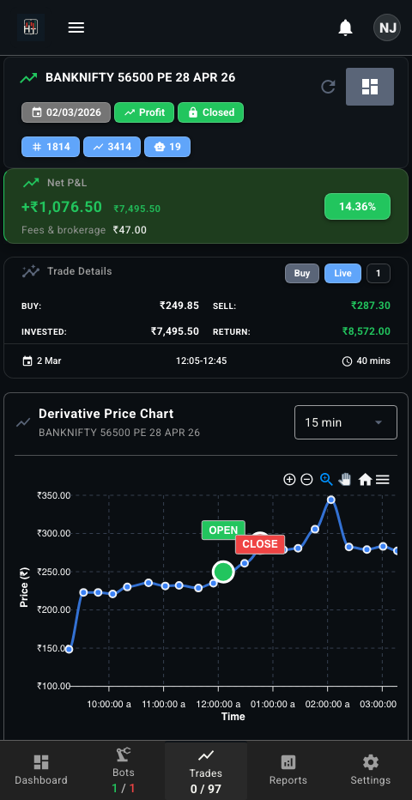
Task: Click the 14.36% return badge
Action: point(357,207)
